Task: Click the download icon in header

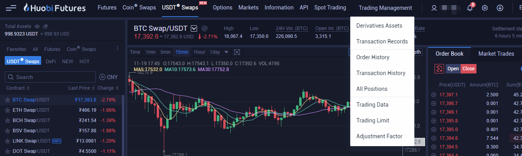Action: pyautogui.click(x=500, y=8)
